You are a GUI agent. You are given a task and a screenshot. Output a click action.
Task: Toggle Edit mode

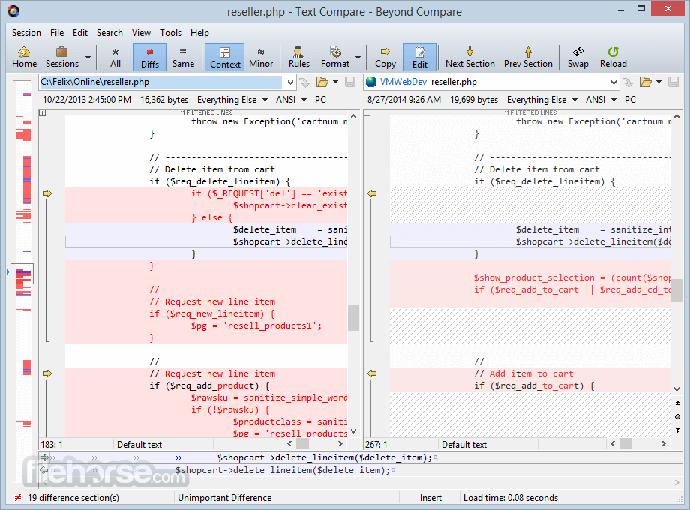419,57
